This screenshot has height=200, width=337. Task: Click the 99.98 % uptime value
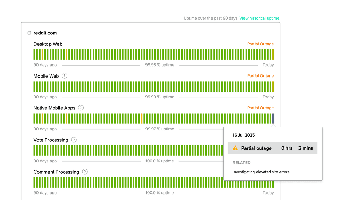click(160, 65)
